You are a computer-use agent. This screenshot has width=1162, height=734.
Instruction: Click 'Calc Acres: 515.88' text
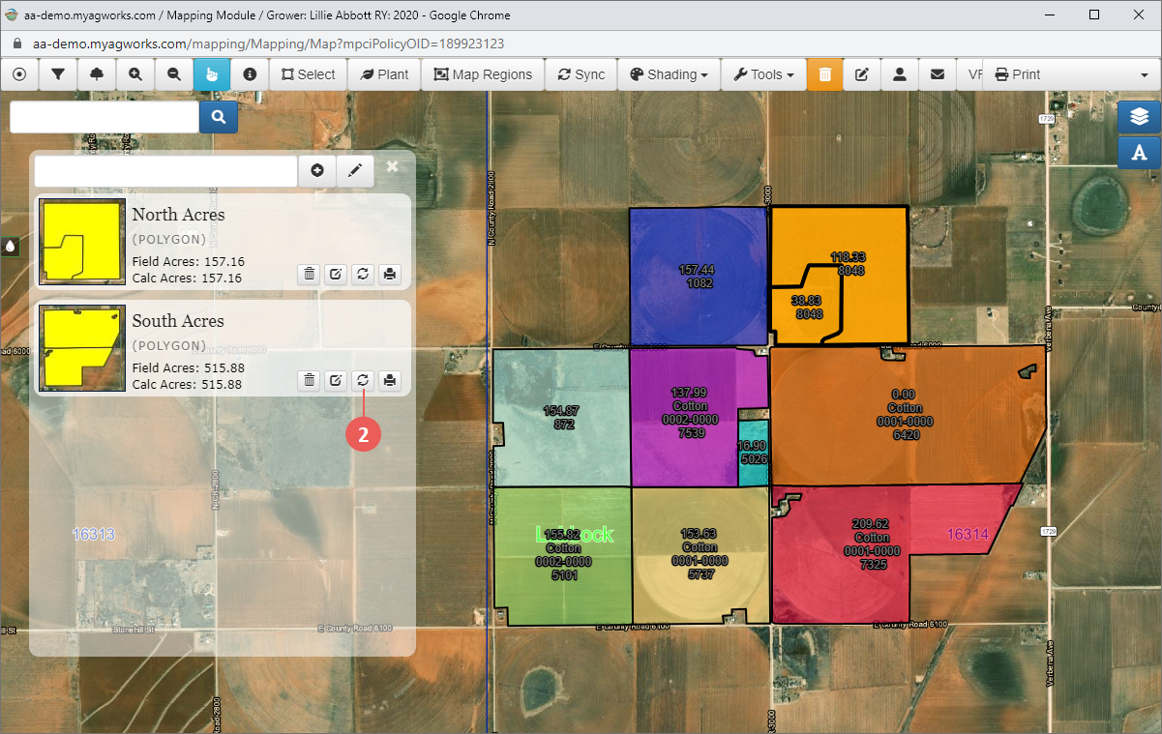(187, 384)
